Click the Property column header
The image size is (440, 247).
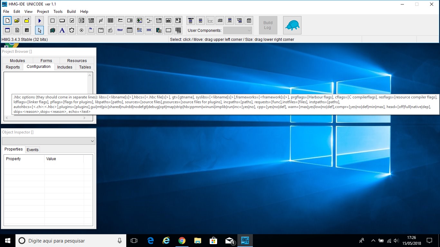pos(24,159)
